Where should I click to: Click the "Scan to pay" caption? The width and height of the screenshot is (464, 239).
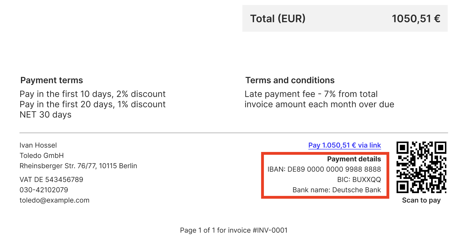(x=421, y=200)
